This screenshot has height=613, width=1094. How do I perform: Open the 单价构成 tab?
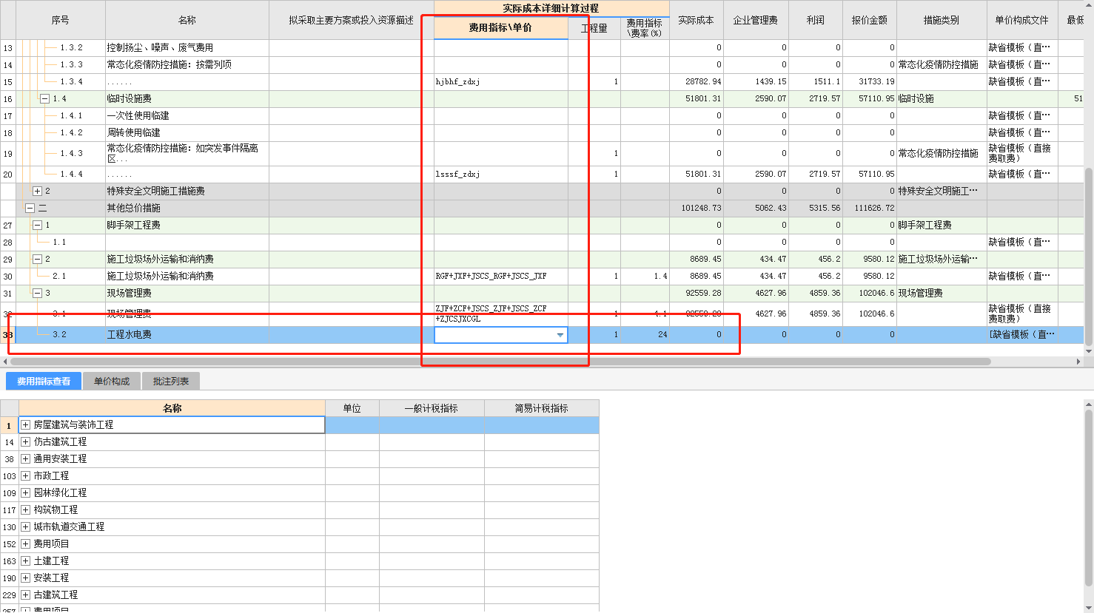click(x=112, y=382)
